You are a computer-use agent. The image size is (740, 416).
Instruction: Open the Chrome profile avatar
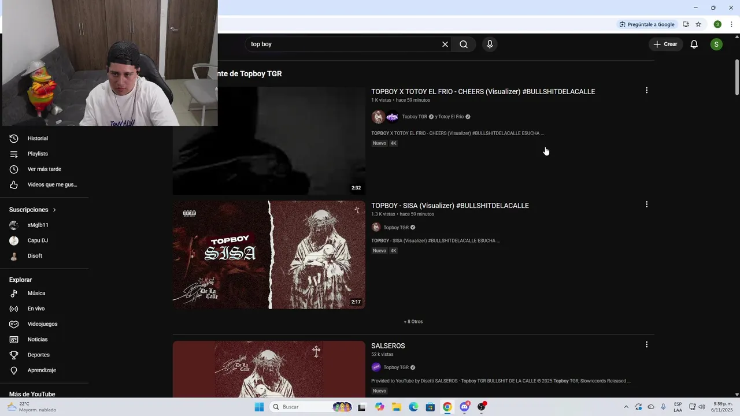coord(717,24)
